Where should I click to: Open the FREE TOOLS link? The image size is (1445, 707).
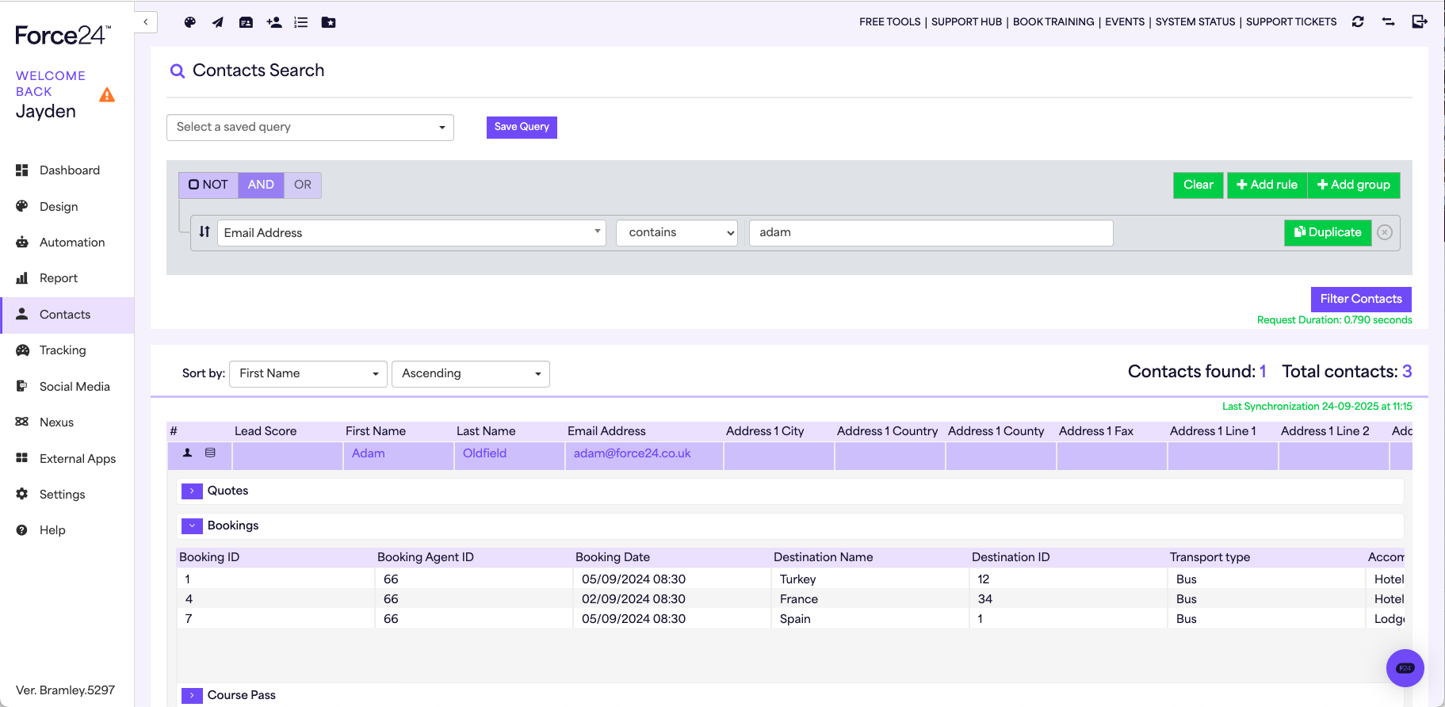point(890,22)
